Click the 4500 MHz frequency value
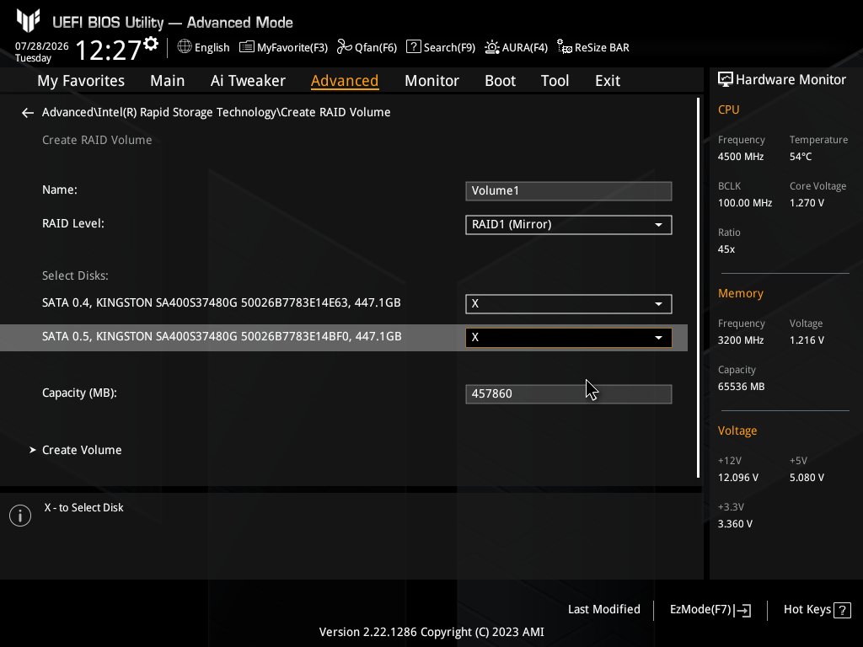 coord(740,157)
